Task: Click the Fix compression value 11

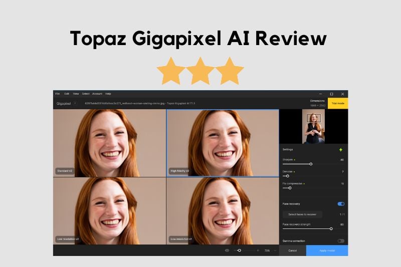Action: [342, 184]
